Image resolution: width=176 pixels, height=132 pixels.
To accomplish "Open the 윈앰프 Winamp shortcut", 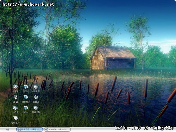I will click(x=36, y=97).
